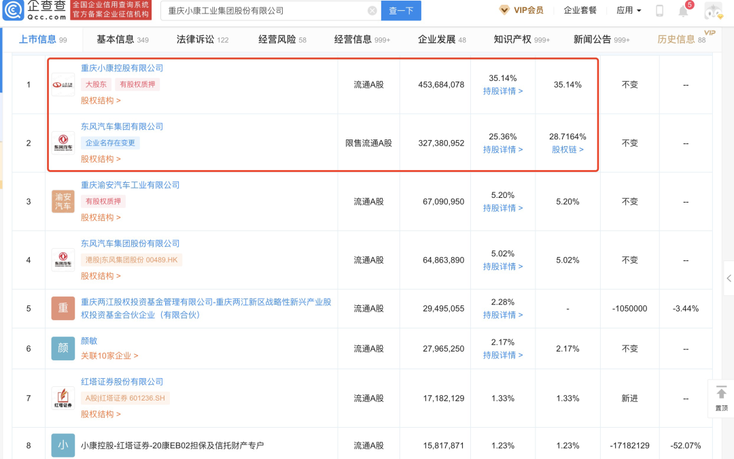Image resolution: width=734 pixels, height=459 pixels.
Task: Click the 查一下 search button
Action: point(401,10)
